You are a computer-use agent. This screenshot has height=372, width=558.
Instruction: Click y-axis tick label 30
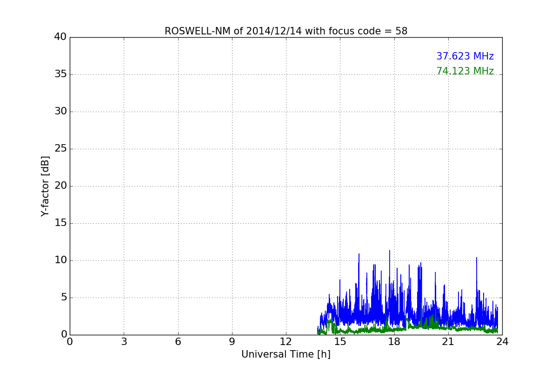pos(60,112)
